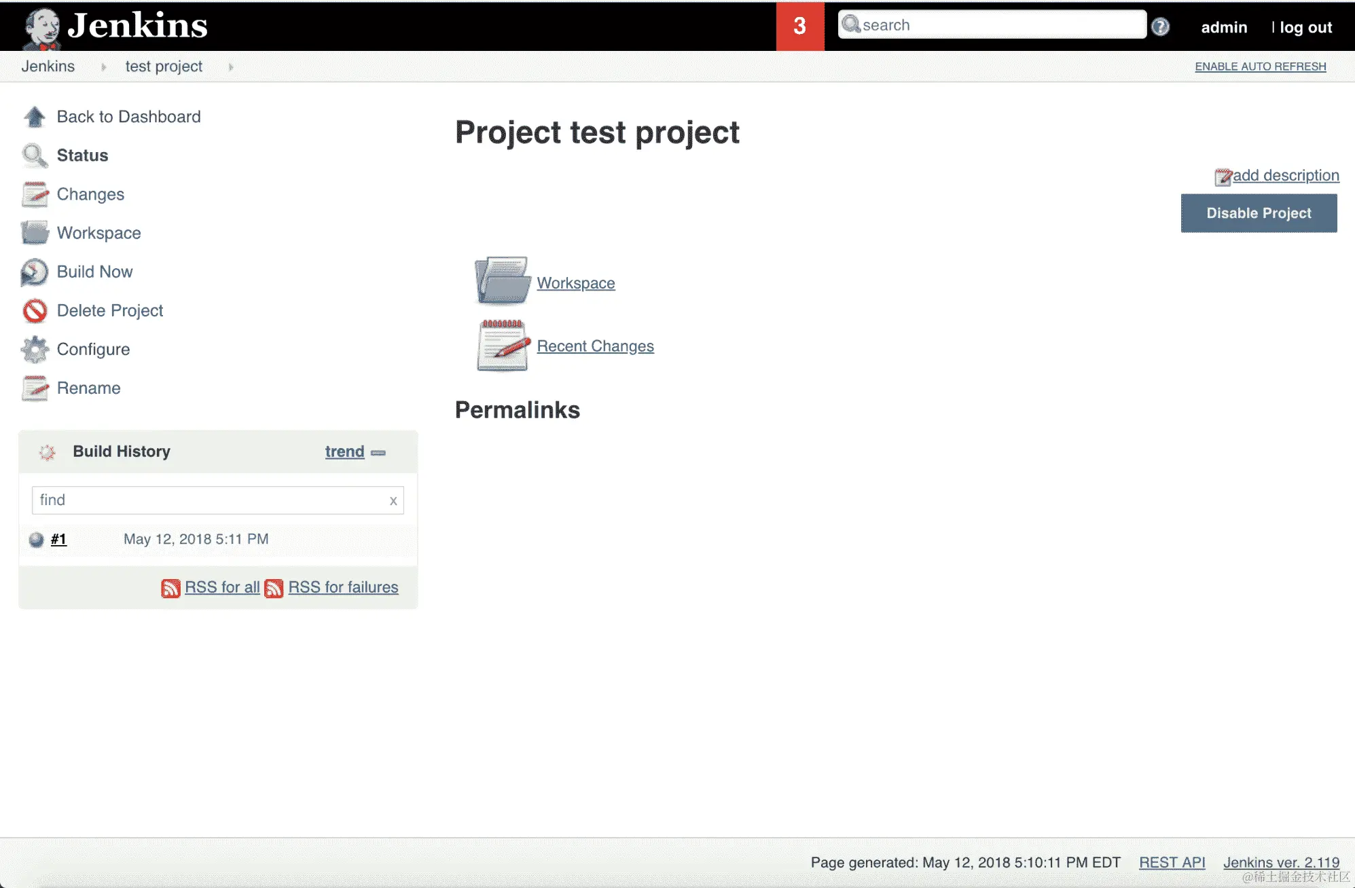Click the Configure gear icon
1355x888 pixels.
pos(34,350)
